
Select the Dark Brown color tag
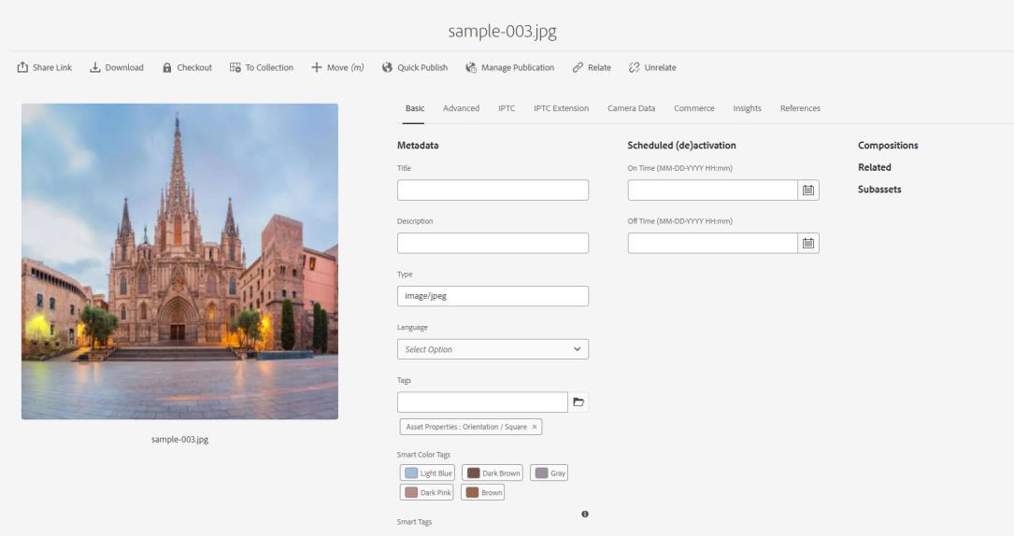[493, 473]
